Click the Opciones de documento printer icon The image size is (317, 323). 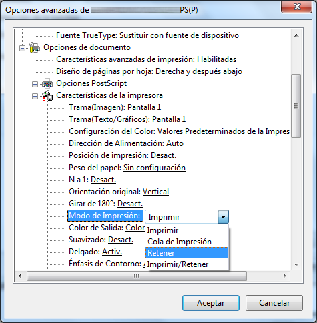click(x=35, y=47)
